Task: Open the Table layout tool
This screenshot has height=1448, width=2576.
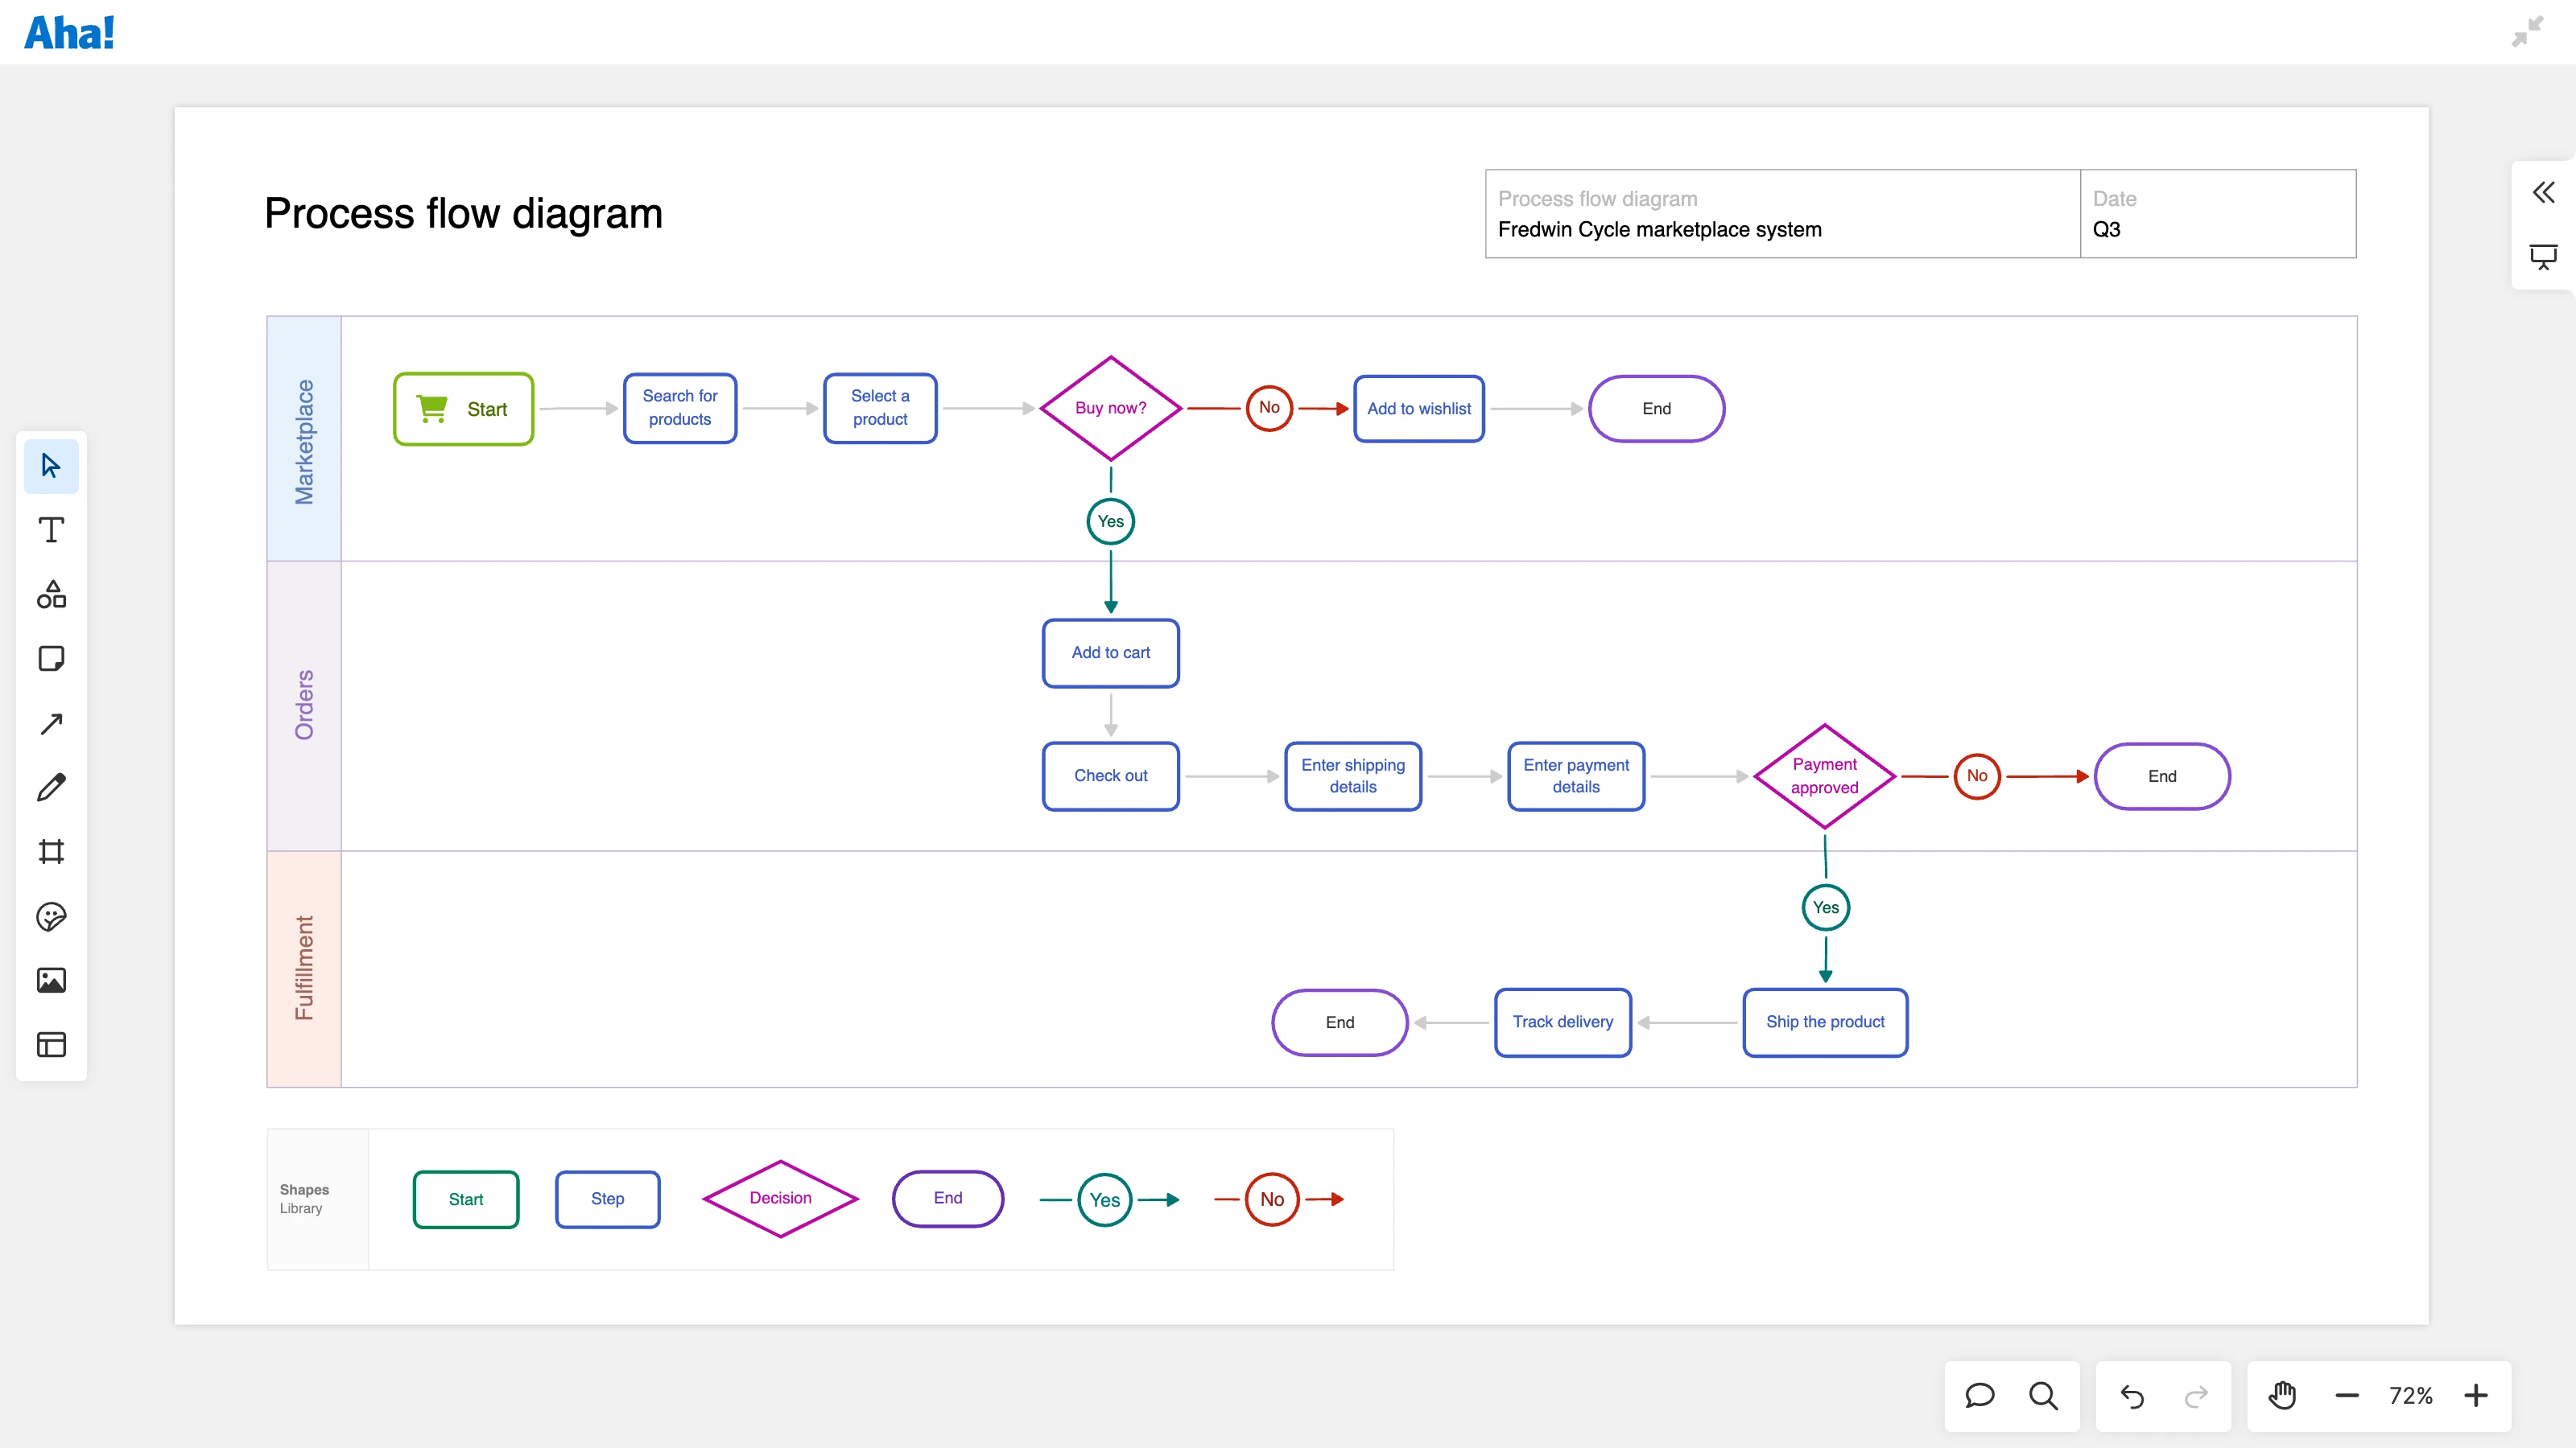Action: point(51,1044)
